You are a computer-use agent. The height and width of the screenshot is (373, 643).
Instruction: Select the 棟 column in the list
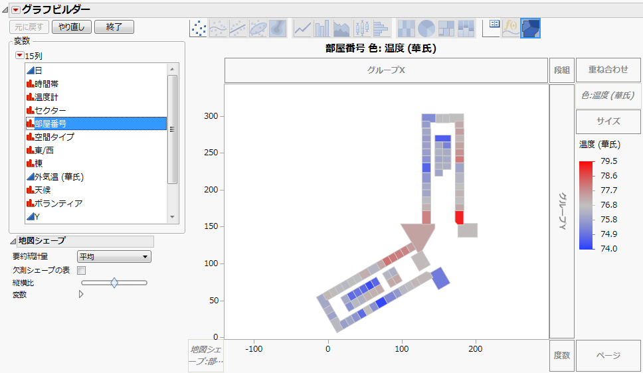click(x=96, y=163)
